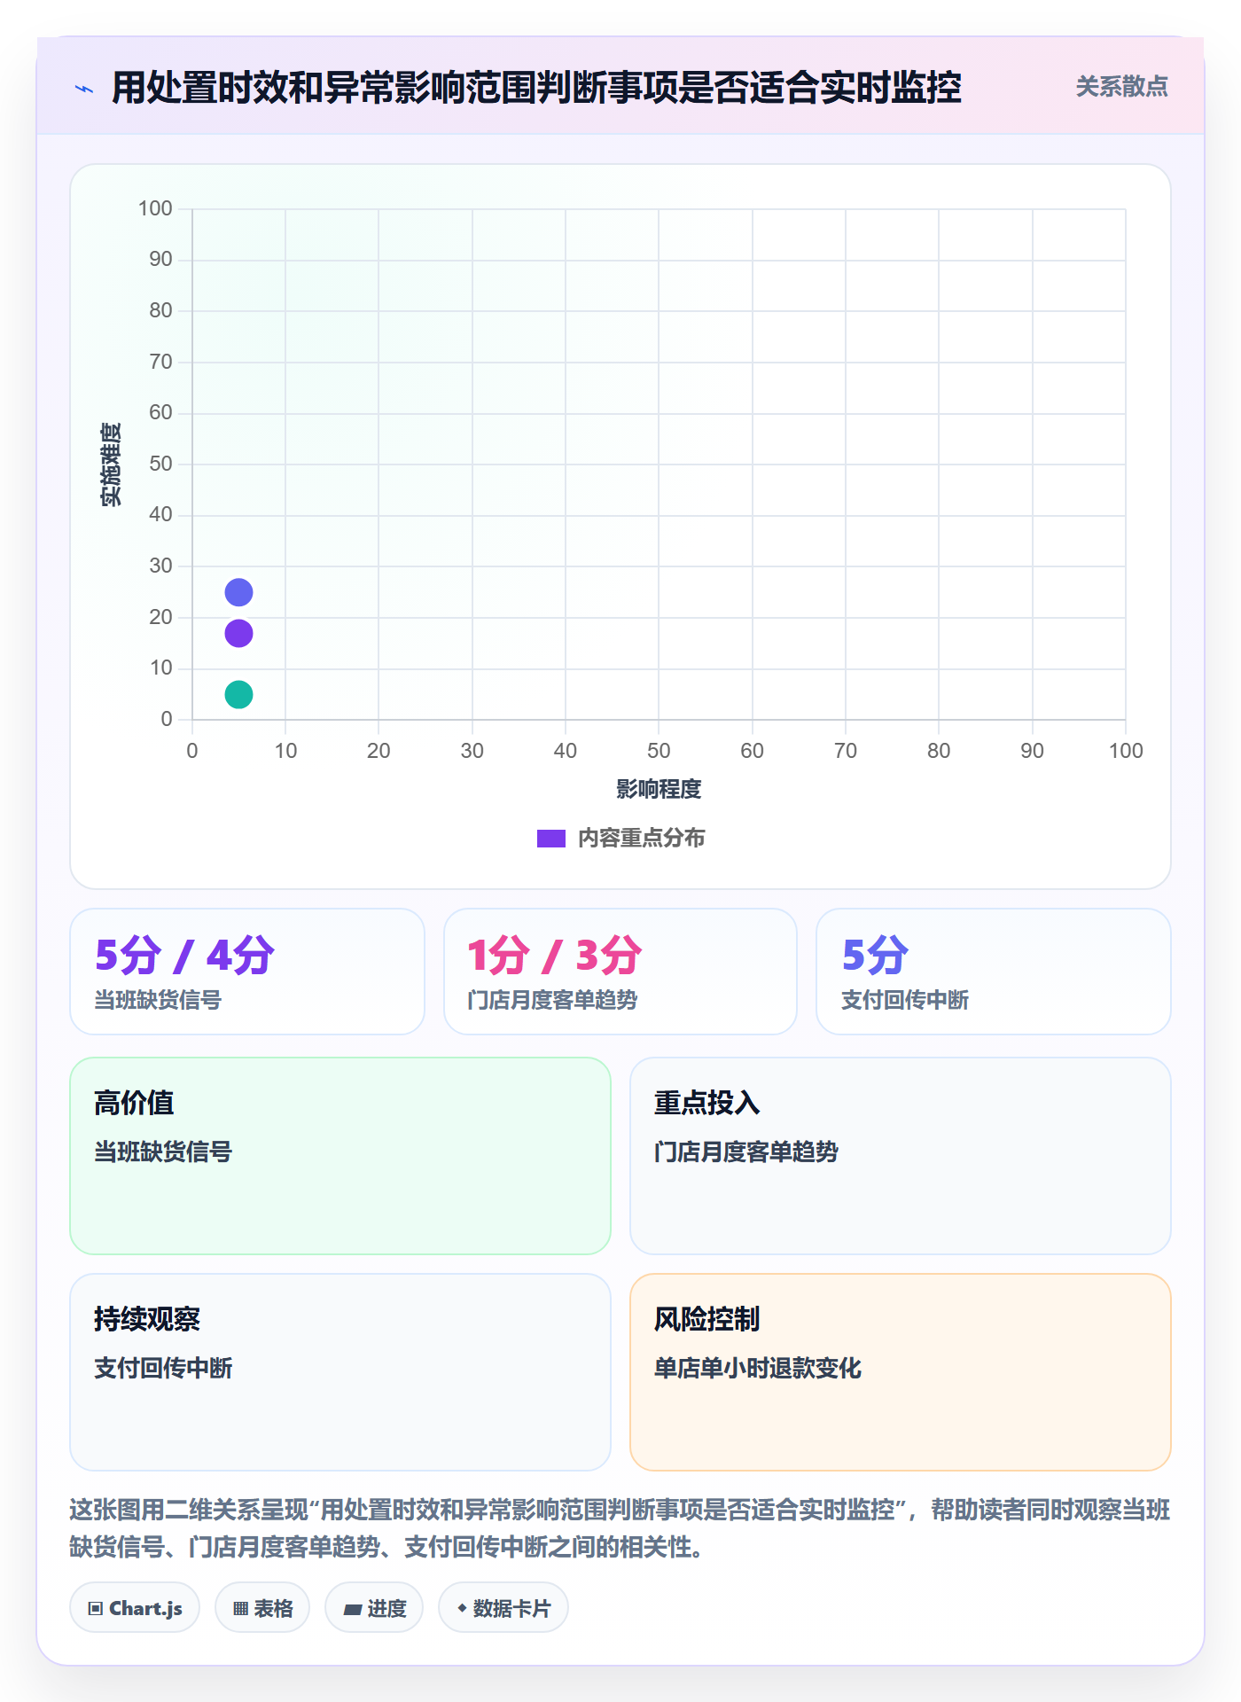Click the main chart title text
This screenshot has height=1702, width=1241.
point(536,88)
